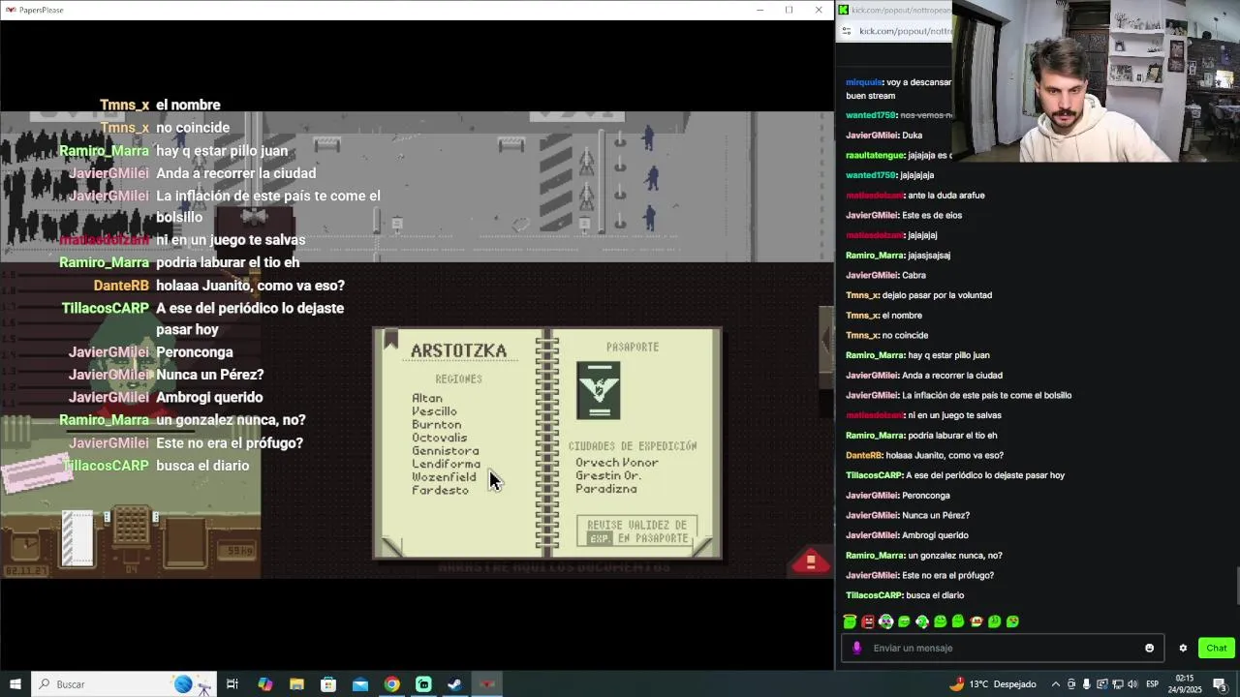Open chat settings gear icon
1240x697 pixels.
(x=1183, y=648)
